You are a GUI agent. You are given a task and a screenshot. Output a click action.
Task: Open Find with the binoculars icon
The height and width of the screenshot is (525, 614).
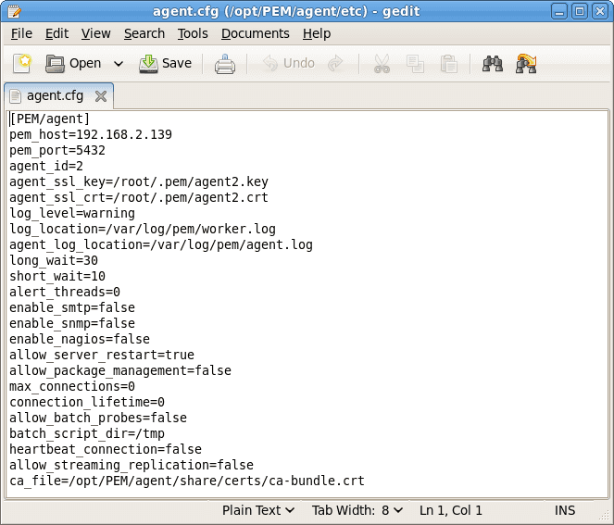(x=493, y=64)
